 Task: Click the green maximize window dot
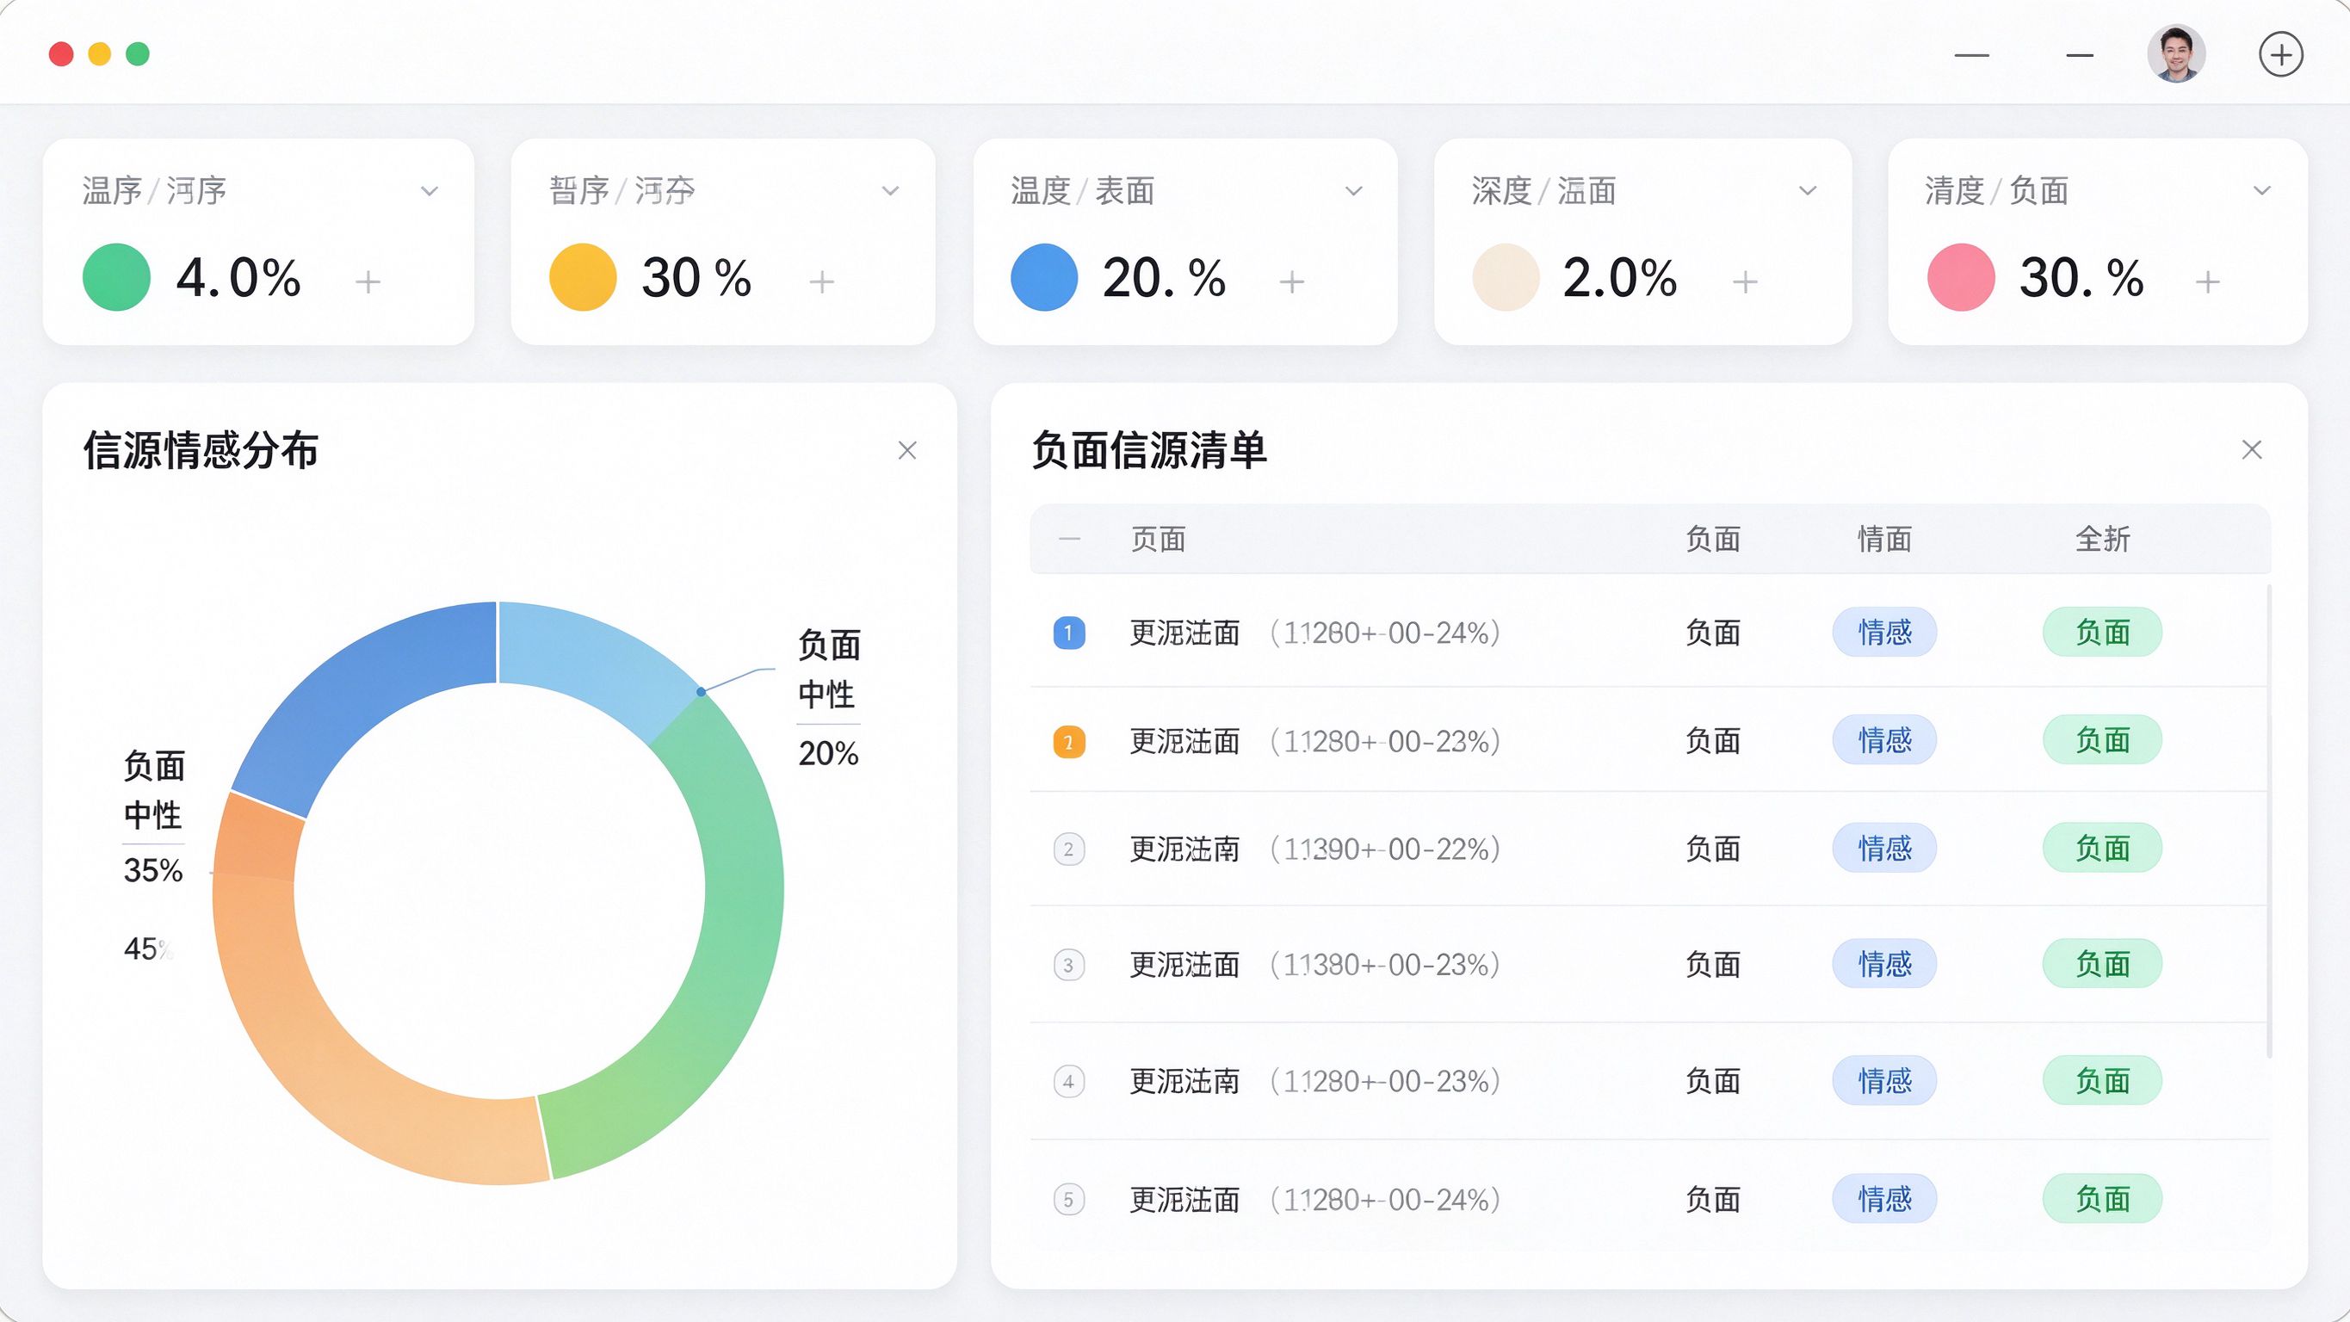pyautogui.click(x=138, y=54)
